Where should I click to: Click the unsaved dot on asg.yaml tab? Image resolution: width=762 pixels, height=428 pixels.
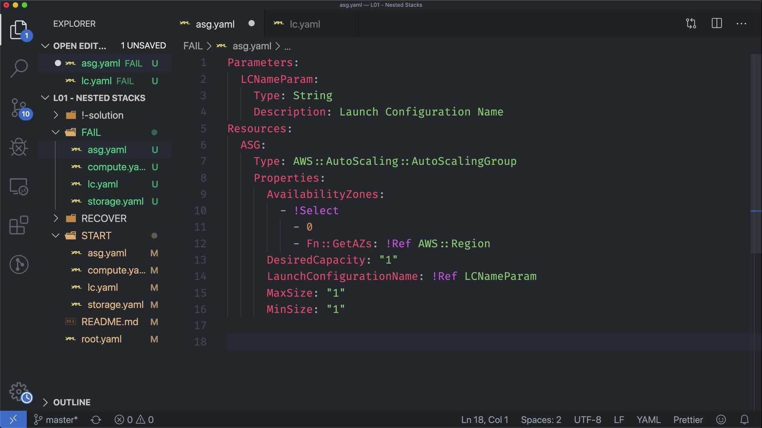tap(252, 23)
